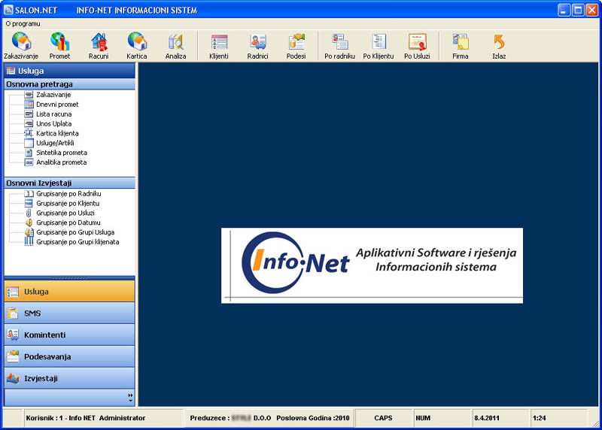This screenshot has width=602, height=430.
Task: Switch to the SMS navigation pane
Action: coord(69,313)
